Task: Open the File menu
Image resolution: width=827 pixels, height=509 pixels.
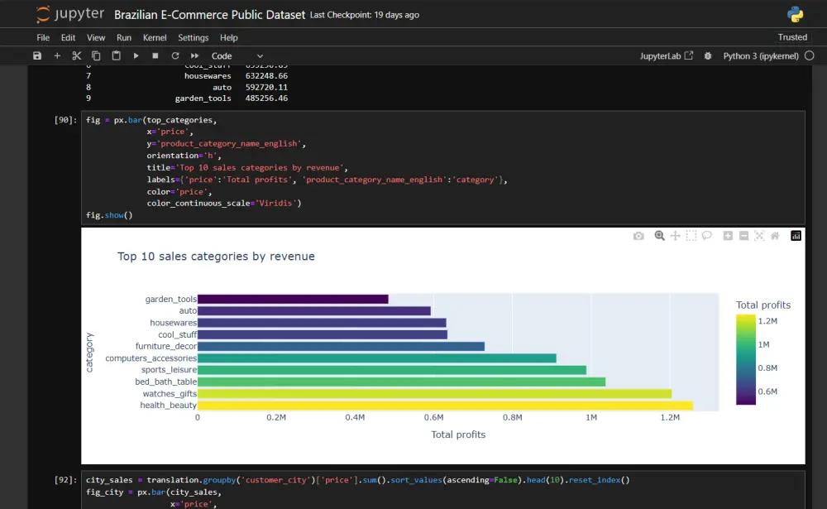Action: coord(41,37)
